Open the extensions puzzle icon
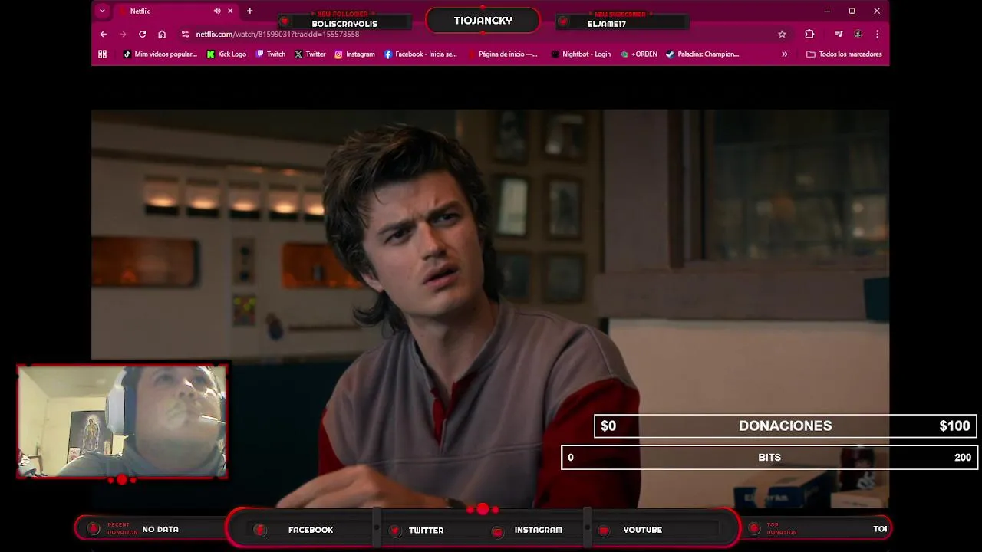982x552 pixels. [x=809, y=34]
